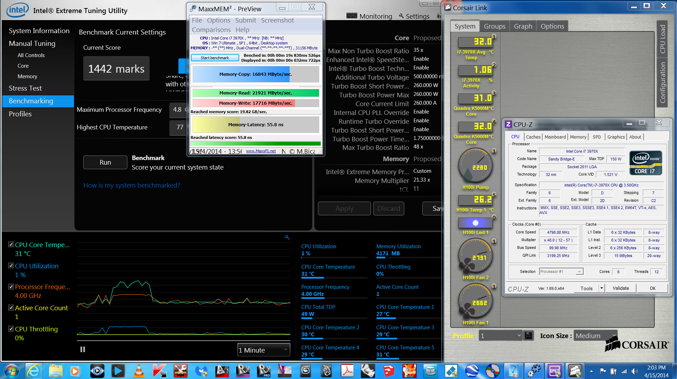Click the i7-3970X Avg Temp 32.0 display
The height and width of the screenshot is (379, 677).
(x=475, y=42)
